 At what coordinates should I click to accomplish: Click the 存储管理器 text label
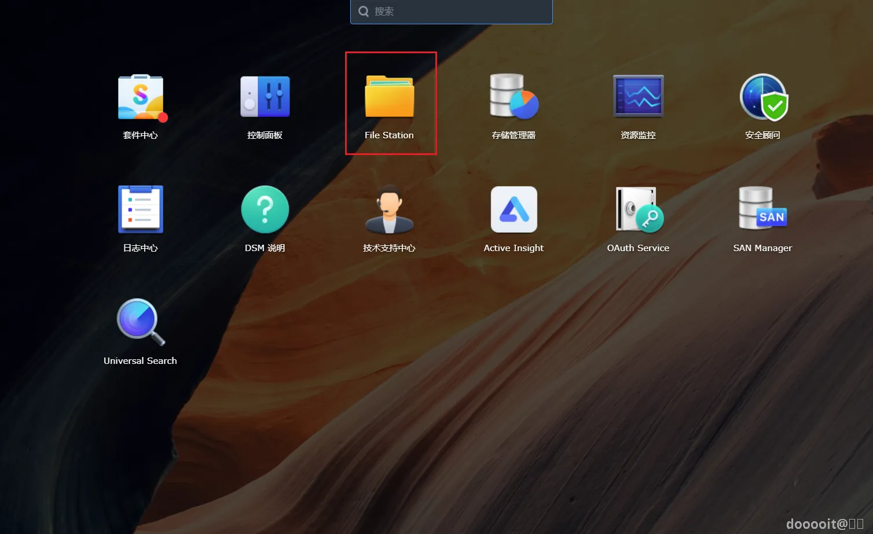point(513,135)
